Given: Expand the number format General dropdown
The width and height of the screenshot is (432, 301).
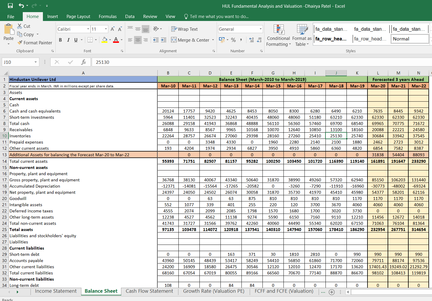Looking at the screenshot, I should [x=261, y=29].
